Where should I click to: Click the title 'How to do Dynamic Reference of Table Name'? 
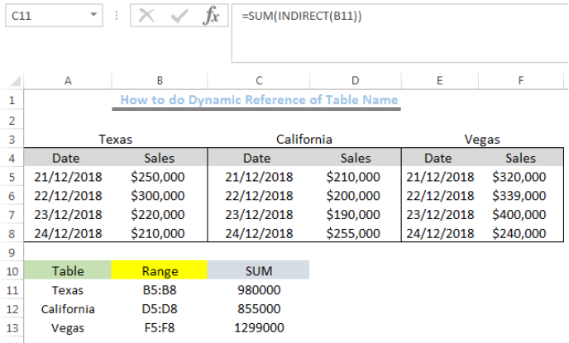(x=259, y=100)
